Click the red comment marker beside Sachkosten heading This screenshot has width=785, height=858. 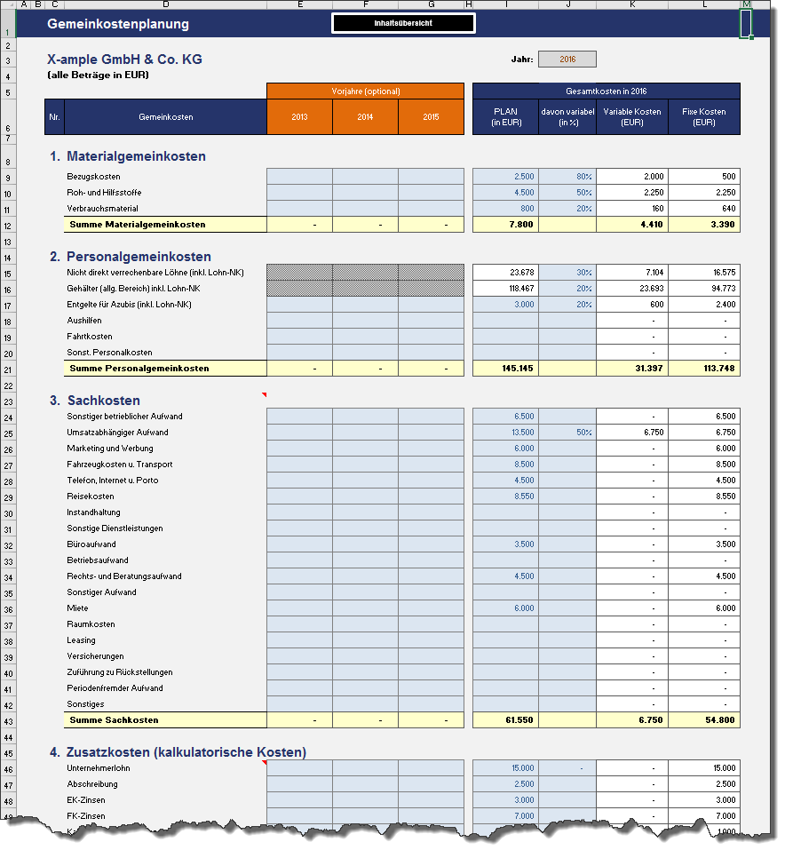(x=264, y=393)
